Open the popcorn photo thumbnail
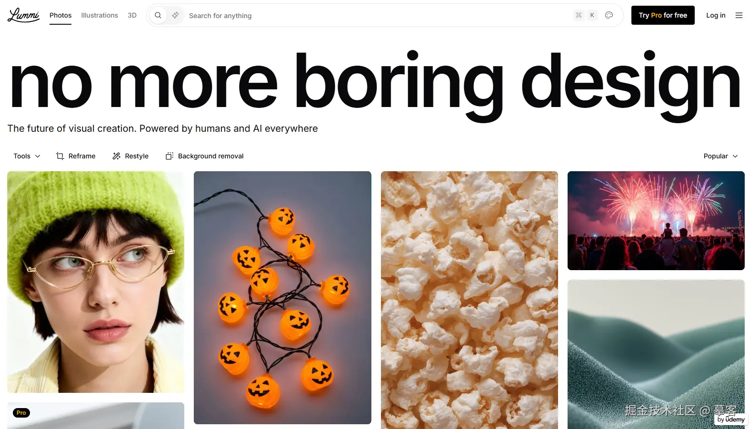Viewport: 749px width, 429px height. click(469, 300)
